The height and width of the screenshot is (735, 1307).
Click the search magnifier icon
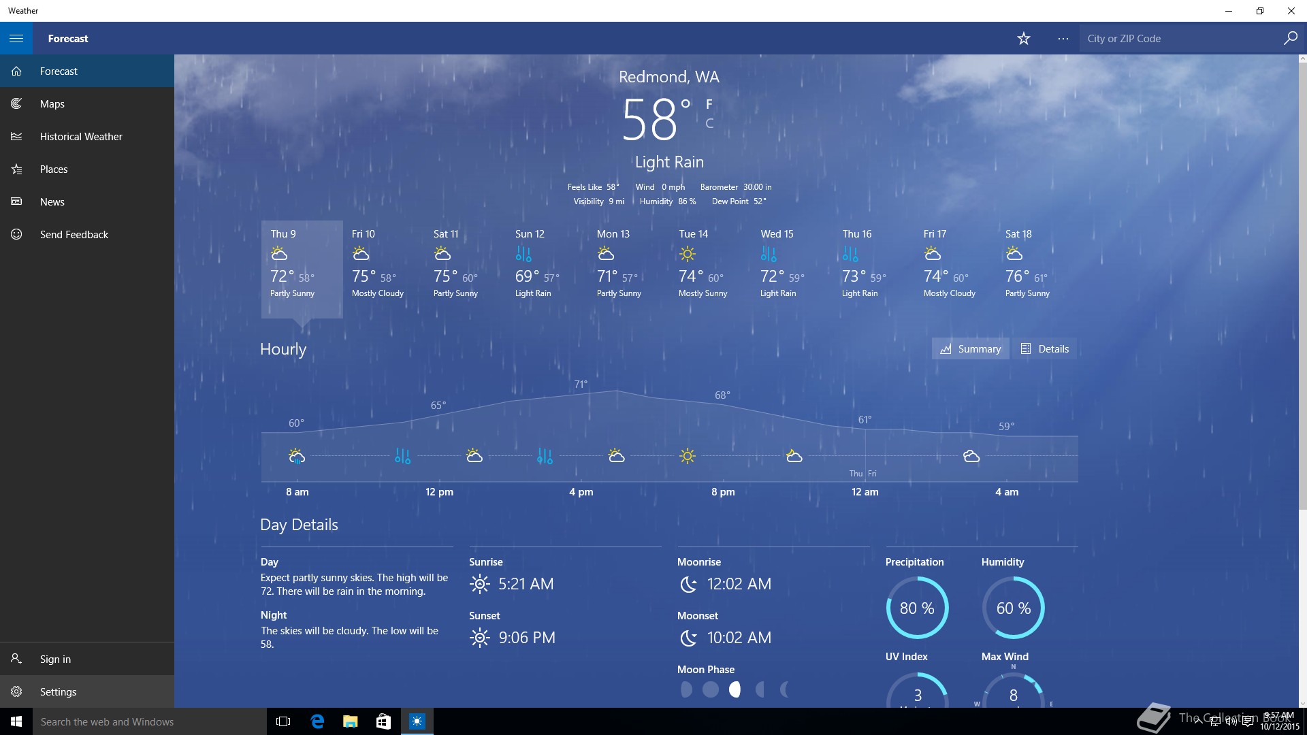(x=1290, y=38)
